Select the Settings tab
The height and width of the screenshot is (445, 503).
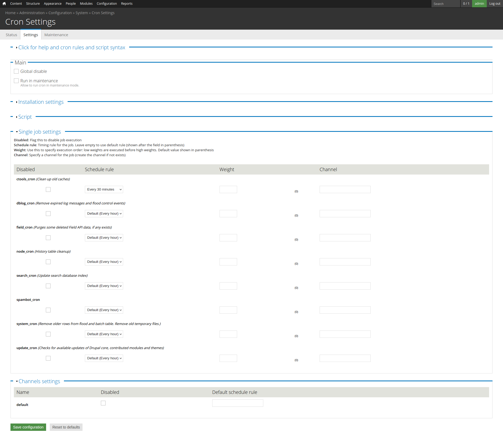pos(31,35)
